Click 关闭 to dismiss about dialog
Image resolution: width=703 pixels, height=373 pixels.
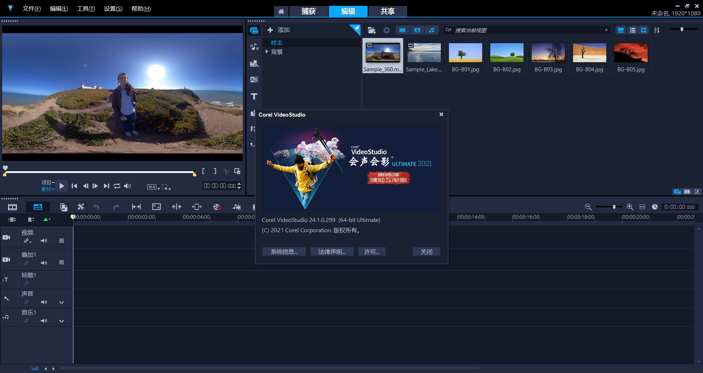pos(426,252)
